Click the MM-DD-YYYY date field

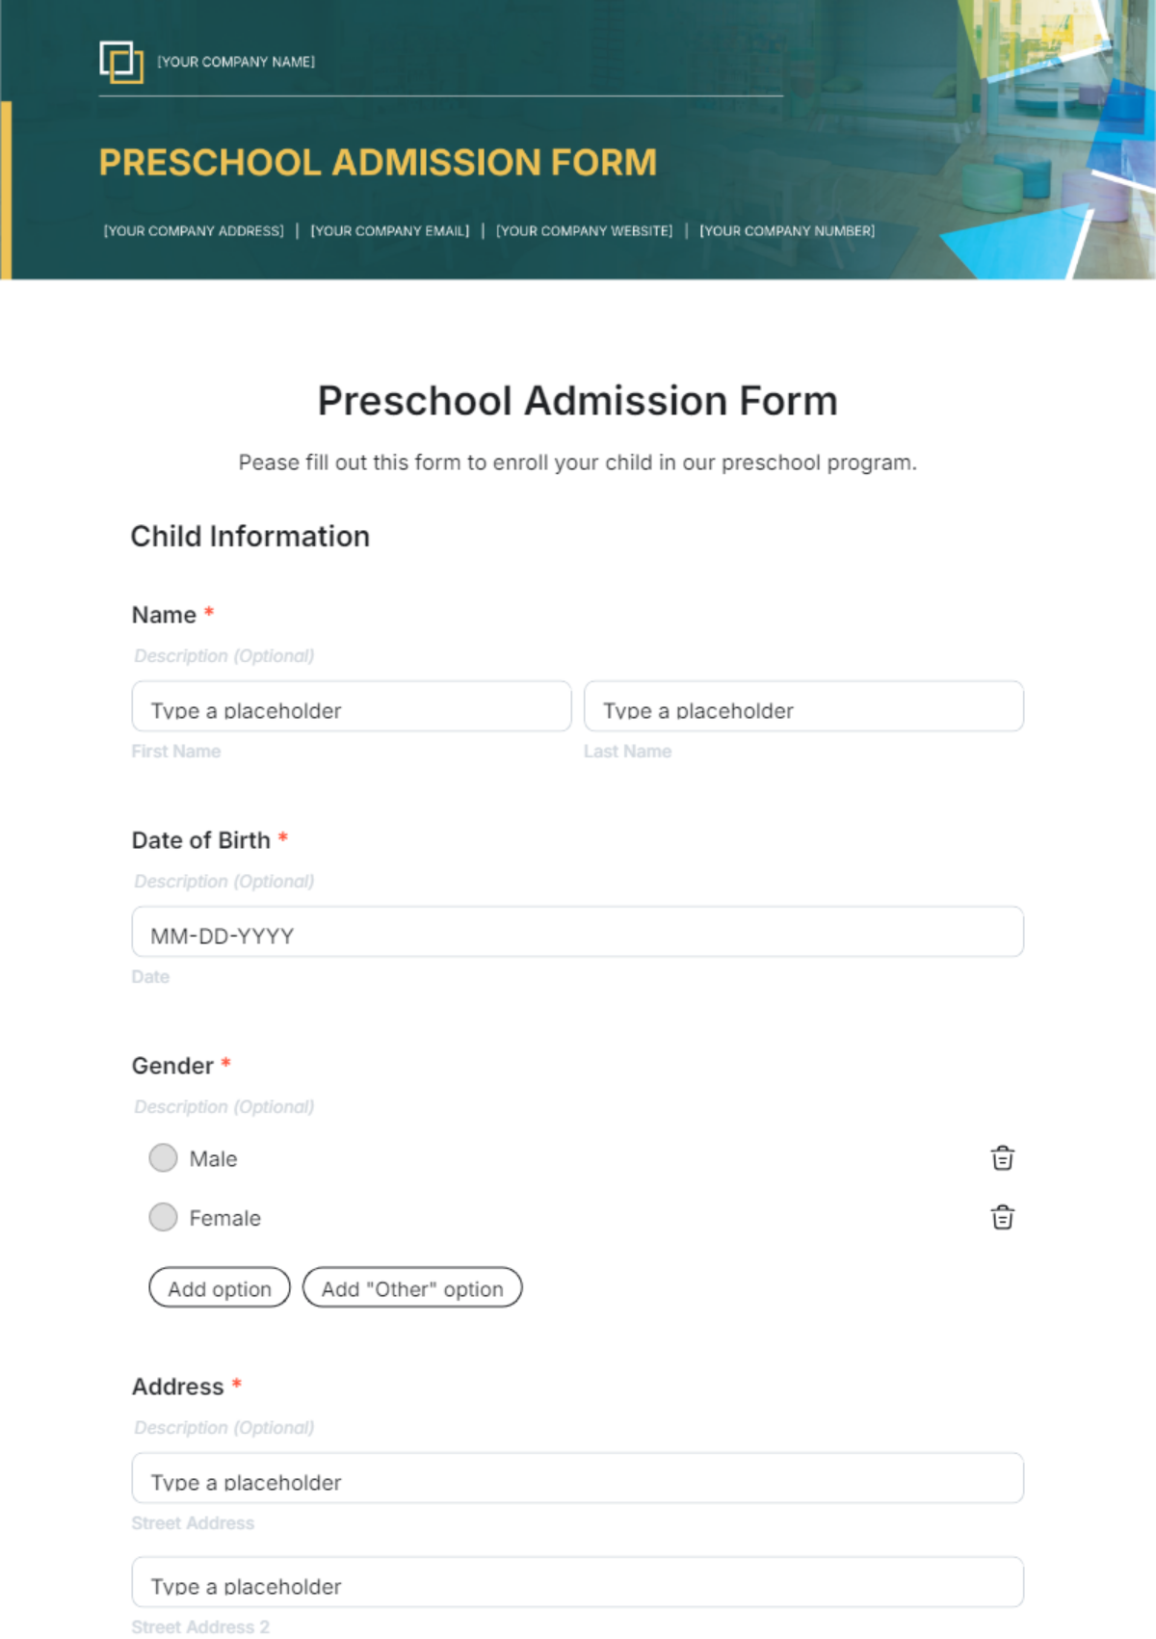click(576, 932)
